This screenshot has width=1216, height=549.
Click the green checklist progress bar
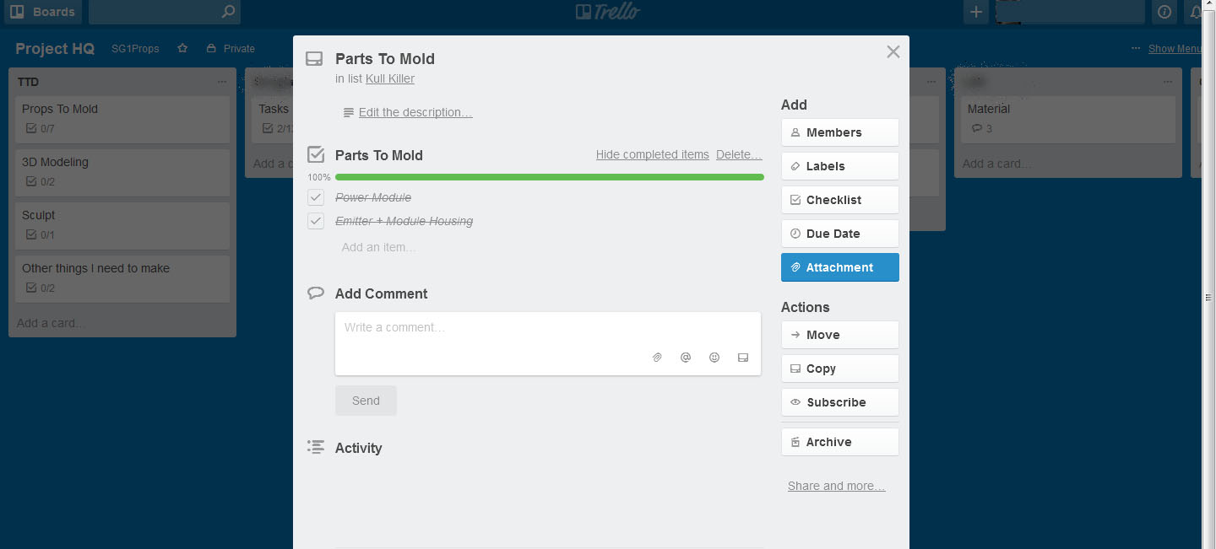pyautogui.click(x=549, y=177)
